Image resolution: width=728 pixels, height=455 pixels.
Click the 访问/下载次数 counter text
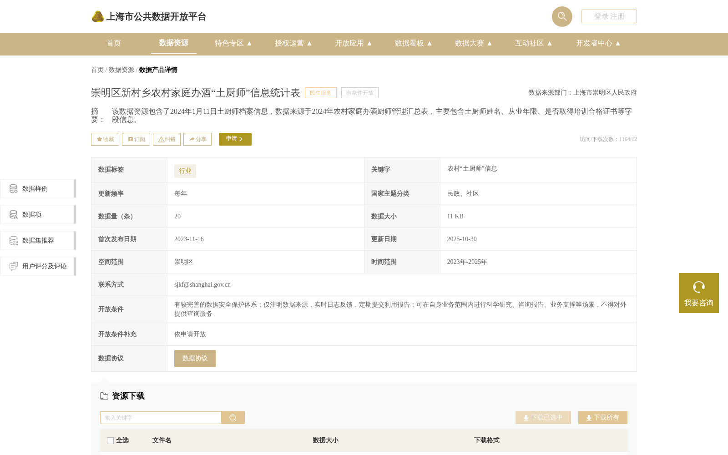[608, 139]
